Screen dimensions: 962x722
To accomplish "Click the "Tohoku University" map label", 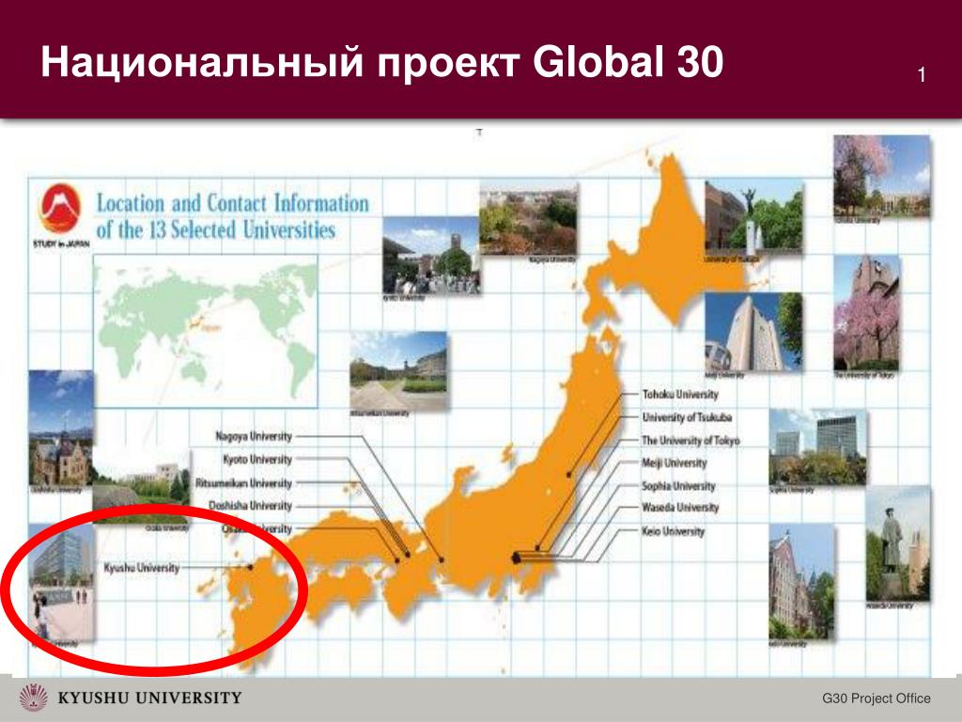I will (680, 394).
